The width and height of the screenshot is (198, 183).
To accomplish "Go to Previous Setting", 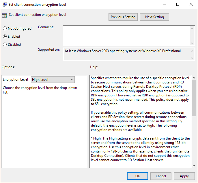I will (x=123, y=17).
